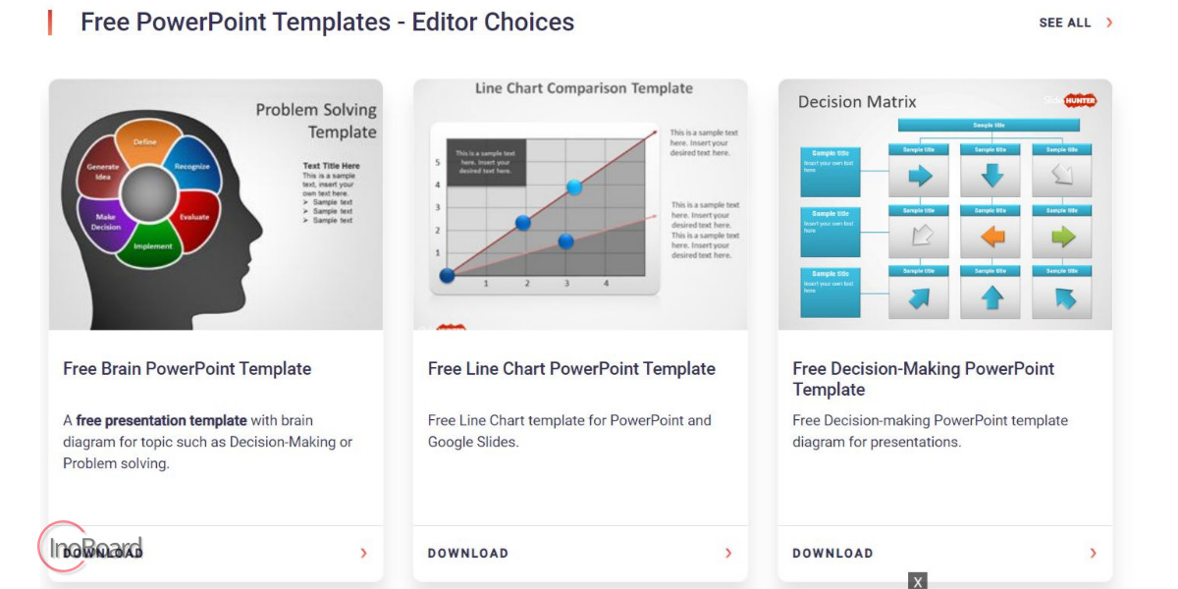Click the Line Chart card description text
The height and width of the screenshot is (589, 1178).
pyautogui.click(x=569, y=431)
